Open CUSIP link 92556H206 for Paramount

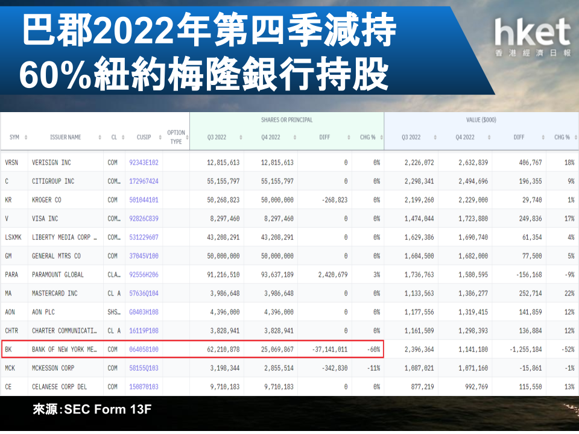(144, 275)
